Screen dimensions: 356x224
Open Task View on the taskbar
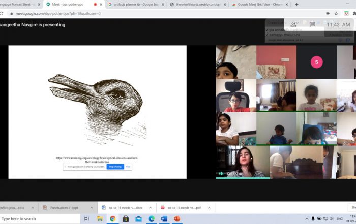pos(87,219)
